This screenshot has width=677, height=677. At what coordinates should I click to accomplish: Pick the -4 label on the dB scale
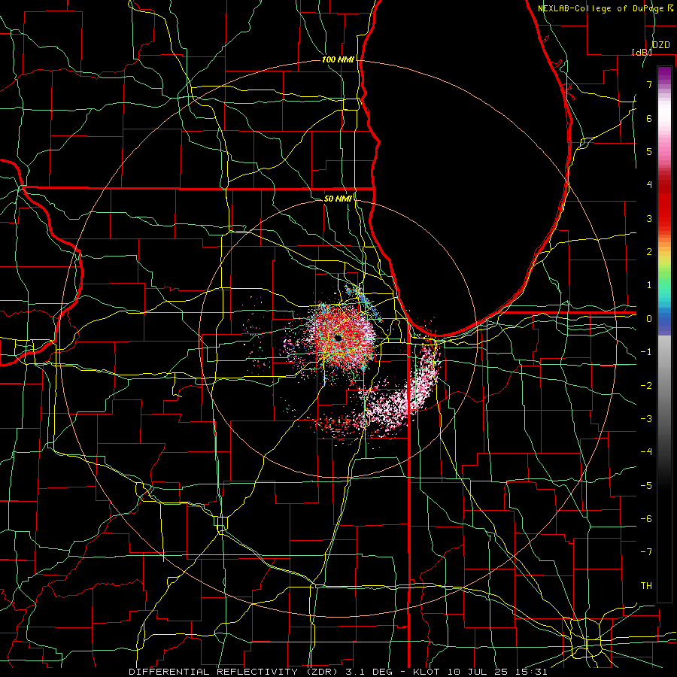646,452
